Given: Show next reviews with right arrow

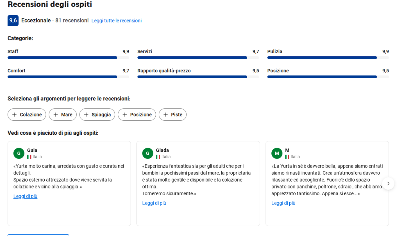Looking at the screenshot, I should coord(388,184).
